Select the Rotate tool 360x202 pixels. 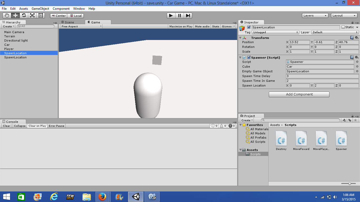(24, 16)
